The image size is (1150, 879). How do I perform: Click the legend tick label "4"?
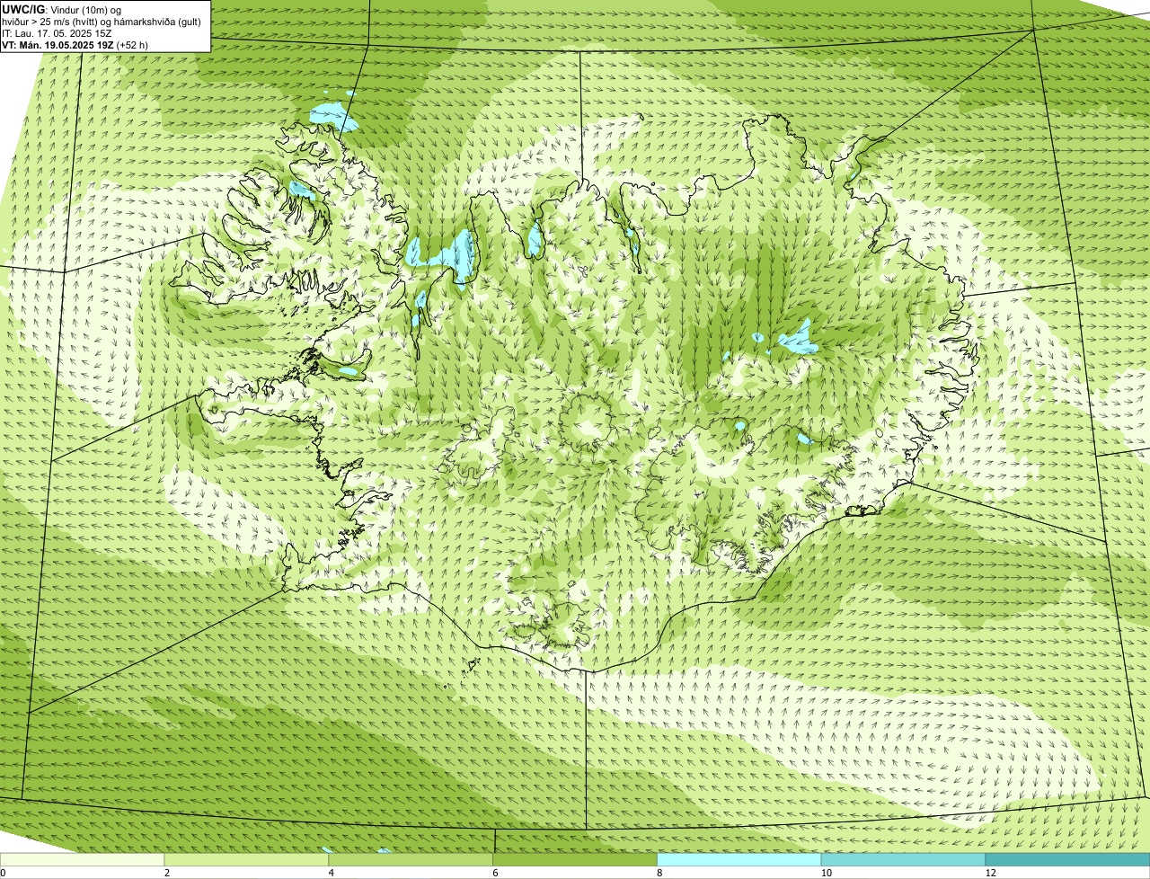click(332, 873)
